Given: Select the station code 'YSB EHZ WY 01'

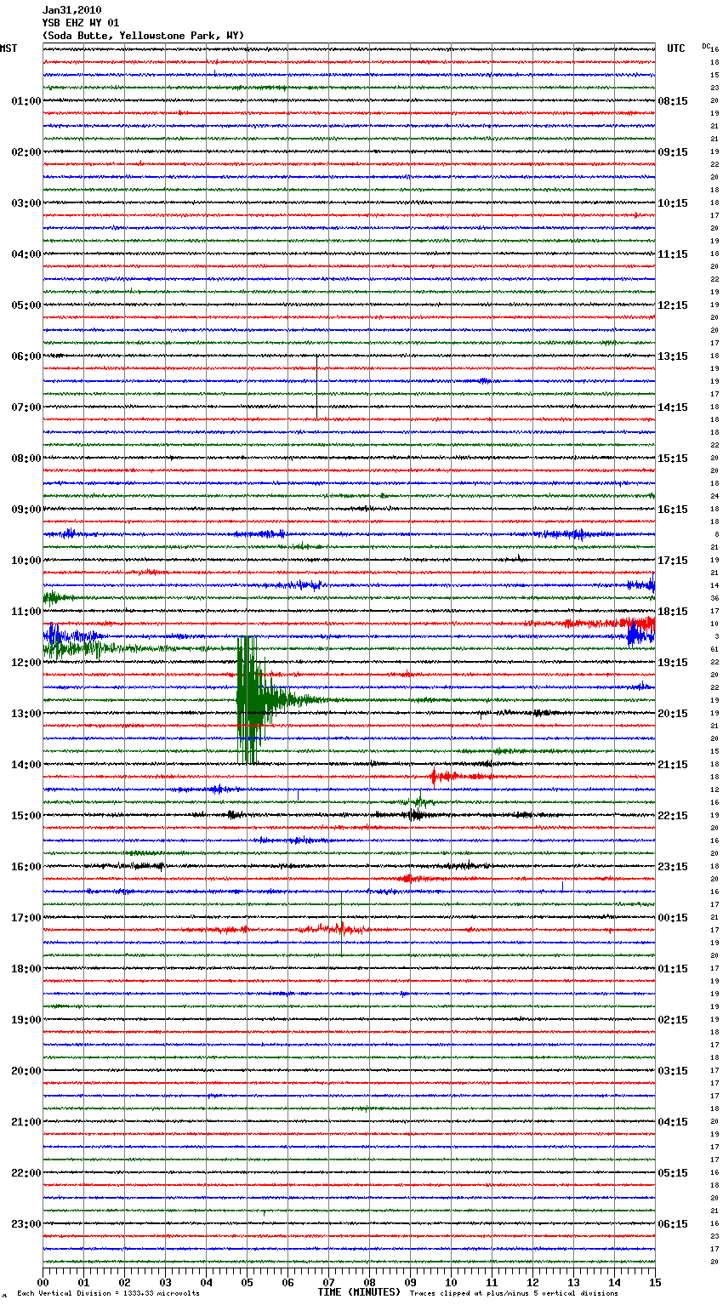Looking at the screenshot, I should [81, 23].
